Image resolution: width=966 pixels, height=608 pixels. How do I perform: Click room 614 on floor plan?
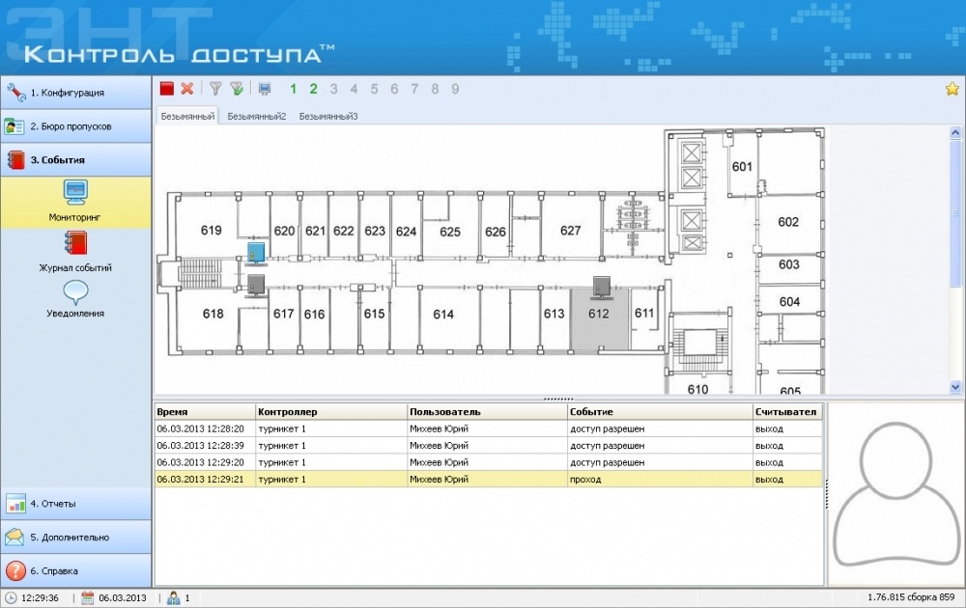pyautogui.click(x=443, y=315)
